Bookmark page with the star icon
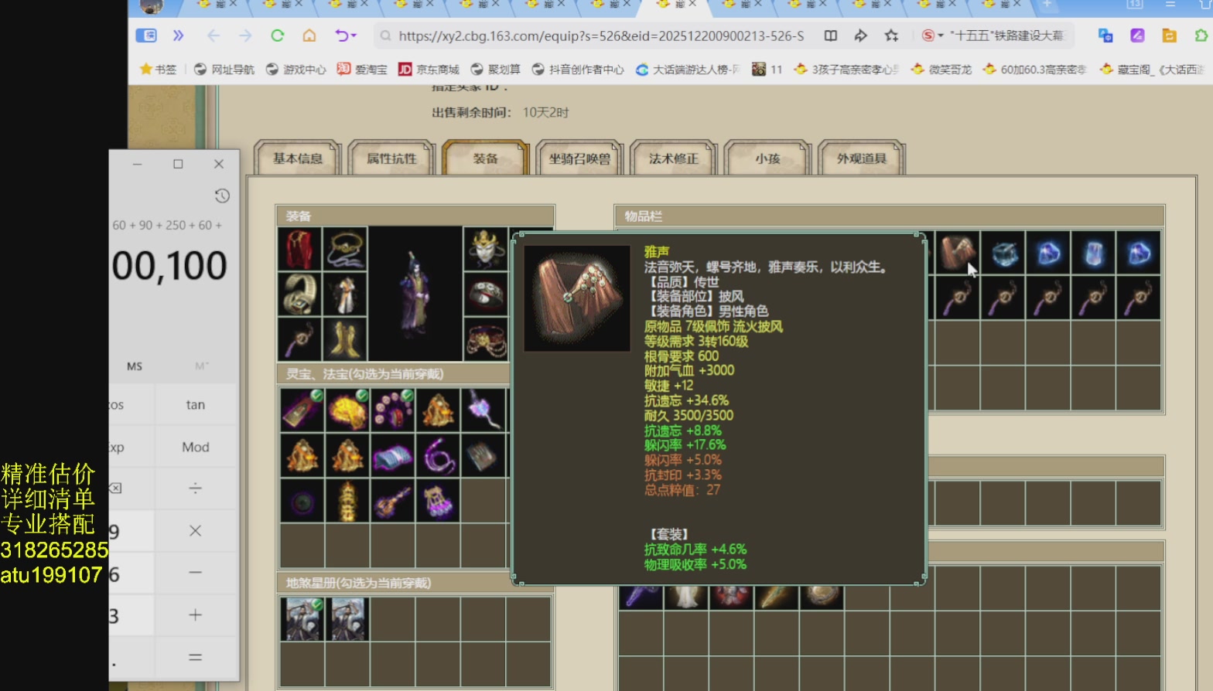 (891, 36)
